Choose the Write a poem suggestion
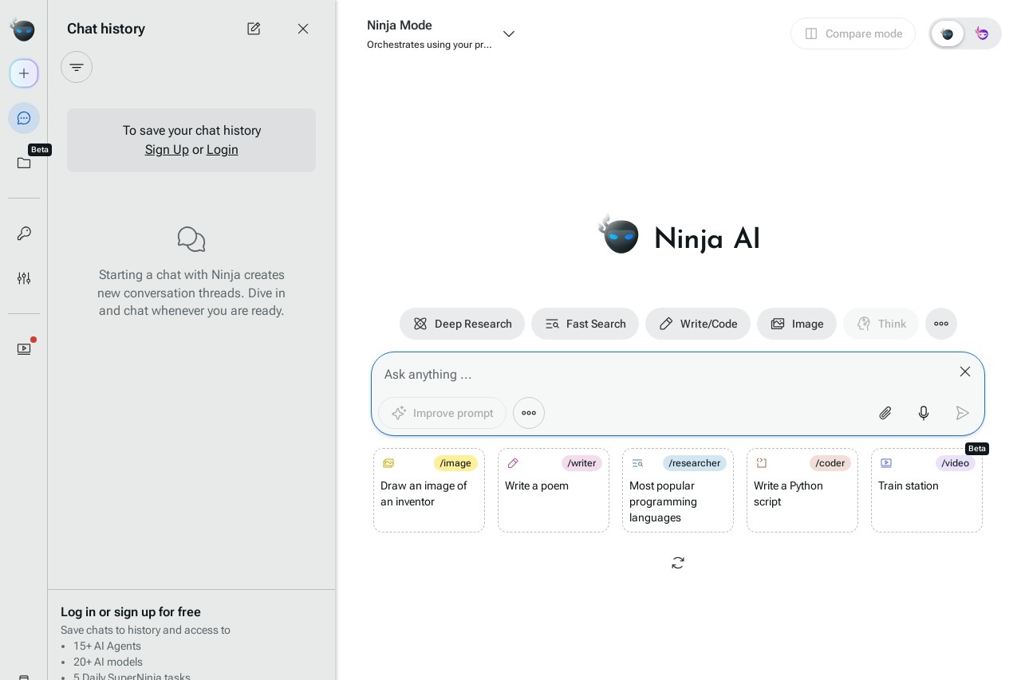1021x680 pixels. pos(554,490)
